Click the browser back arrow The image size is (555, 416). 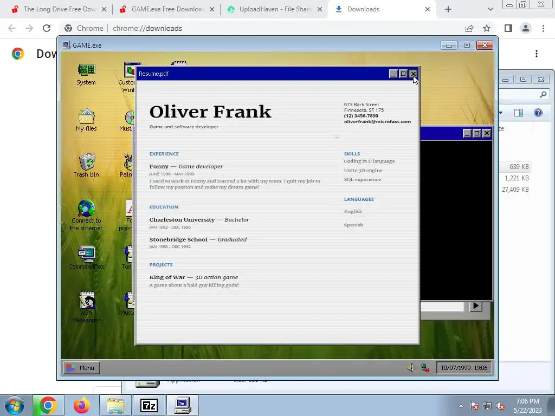point(12,28)
